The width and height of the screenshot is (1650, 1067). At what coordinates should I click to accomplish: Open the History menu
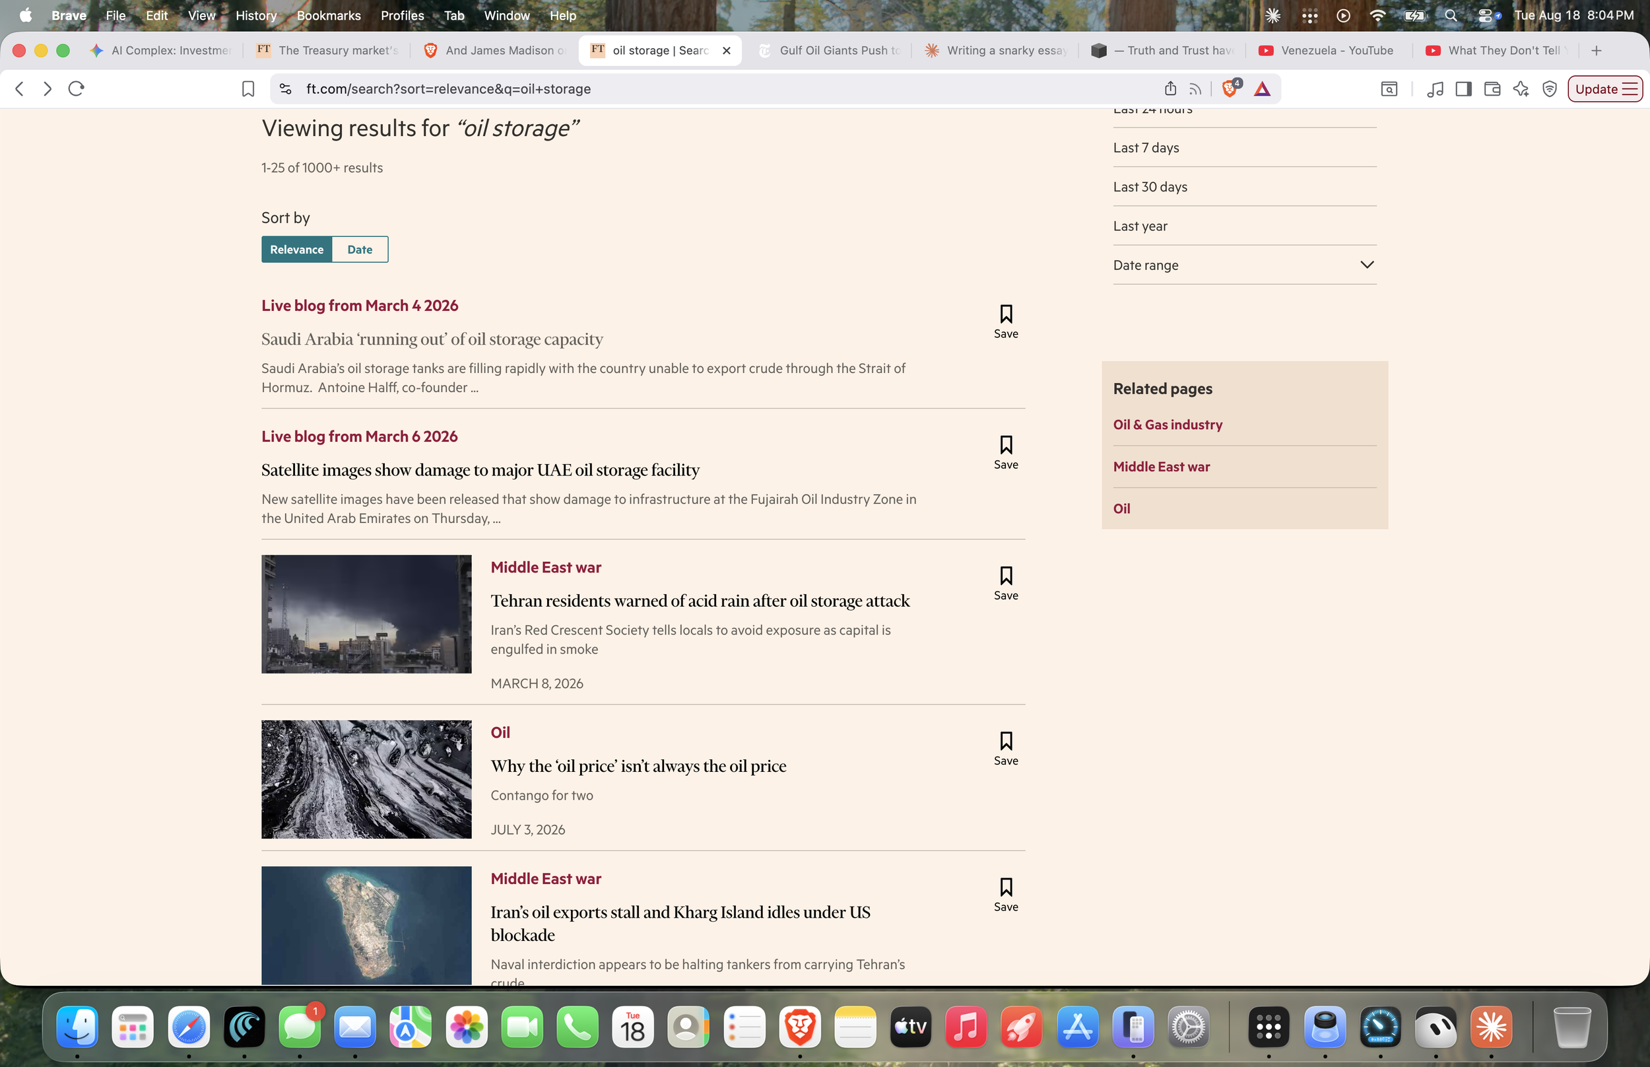pyautogui.click(x=256, y=15)
